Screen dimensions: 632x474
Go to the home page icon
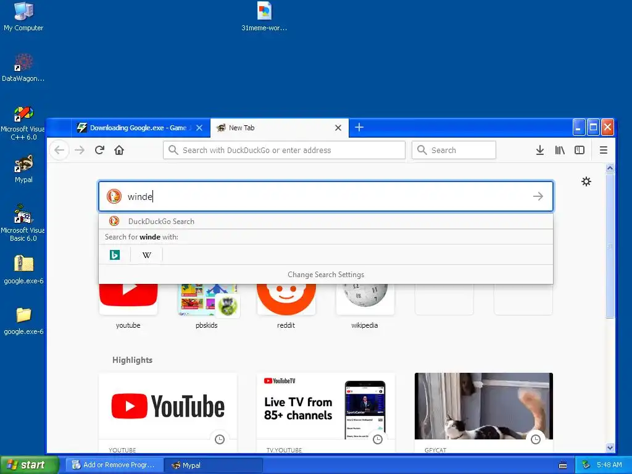coord(119,151)
